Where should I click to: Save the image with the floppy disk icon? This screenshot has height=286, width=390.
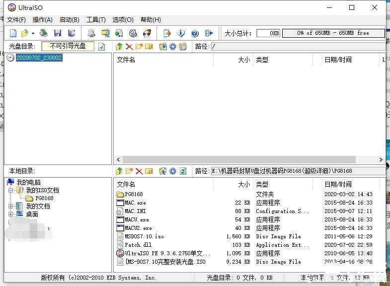tap(58, 33)
